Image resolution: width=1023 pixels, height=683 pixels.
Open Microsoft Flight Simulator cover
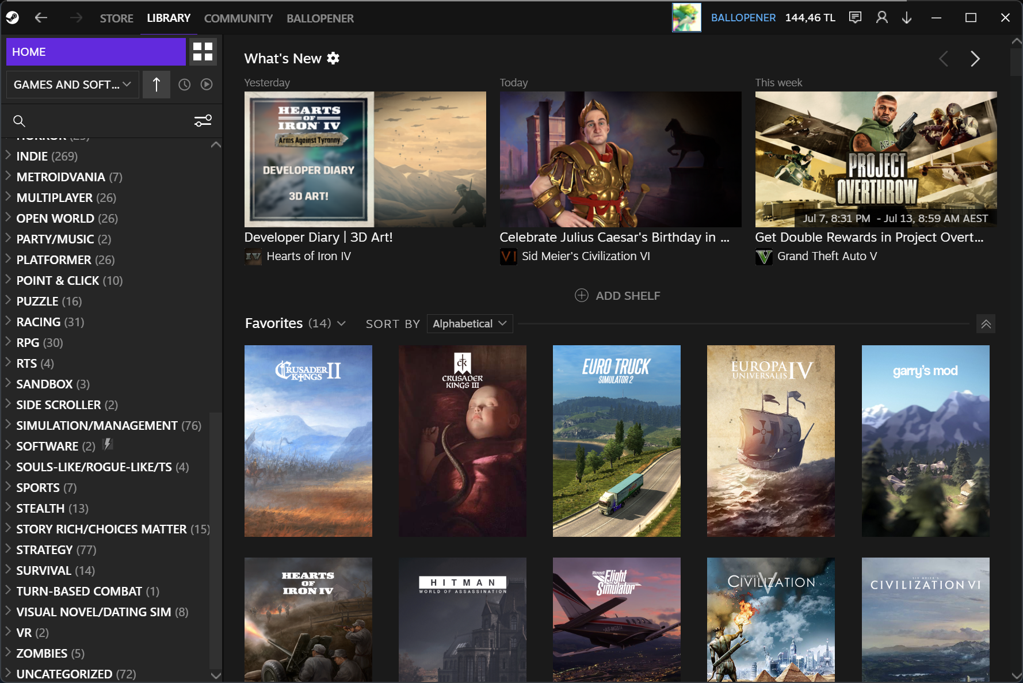[x=617, y=620]
